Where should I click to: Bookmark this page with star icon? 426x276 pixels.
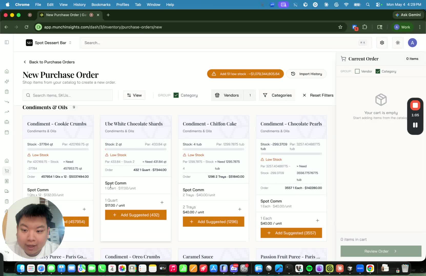pyautogui.click(x=340, y=27)
